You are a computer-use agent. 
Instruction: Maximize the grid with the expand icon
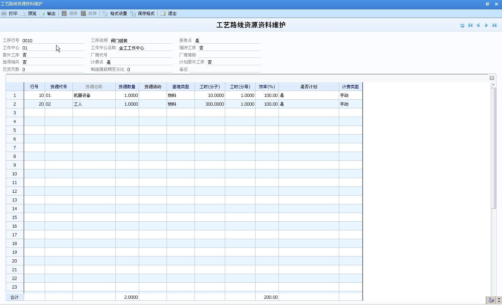pyautogui.click(x=492, y=78)
